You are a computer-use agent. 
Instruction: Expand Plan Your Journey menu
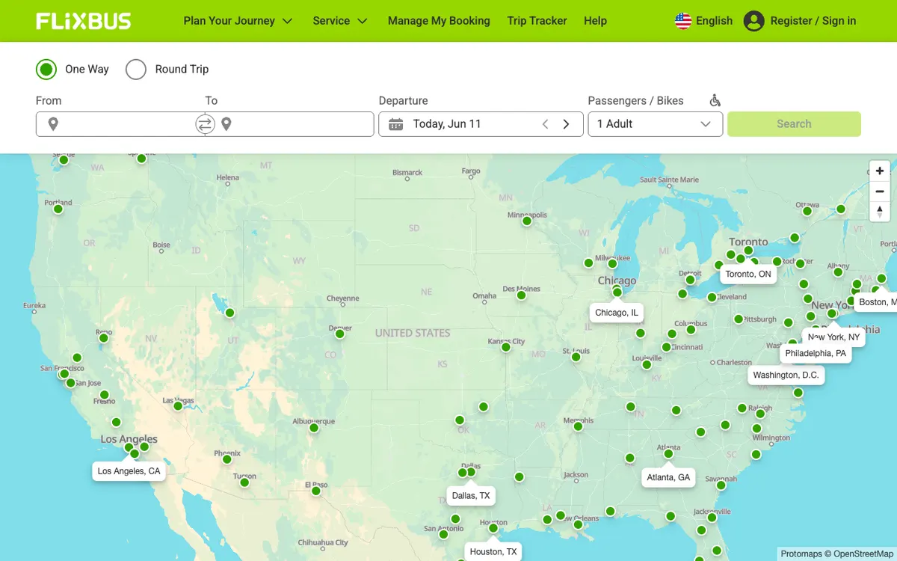[238, 21]
